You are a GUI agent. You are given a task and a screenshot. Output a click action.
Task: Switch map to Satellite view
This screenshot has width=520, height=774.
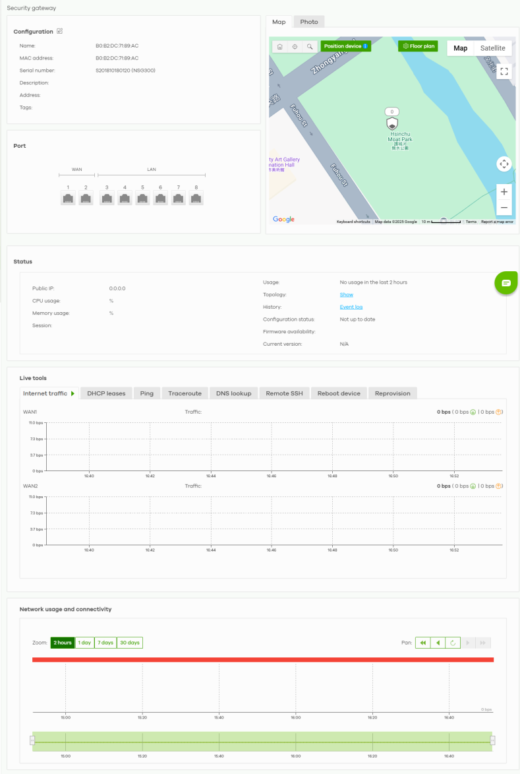492,48
